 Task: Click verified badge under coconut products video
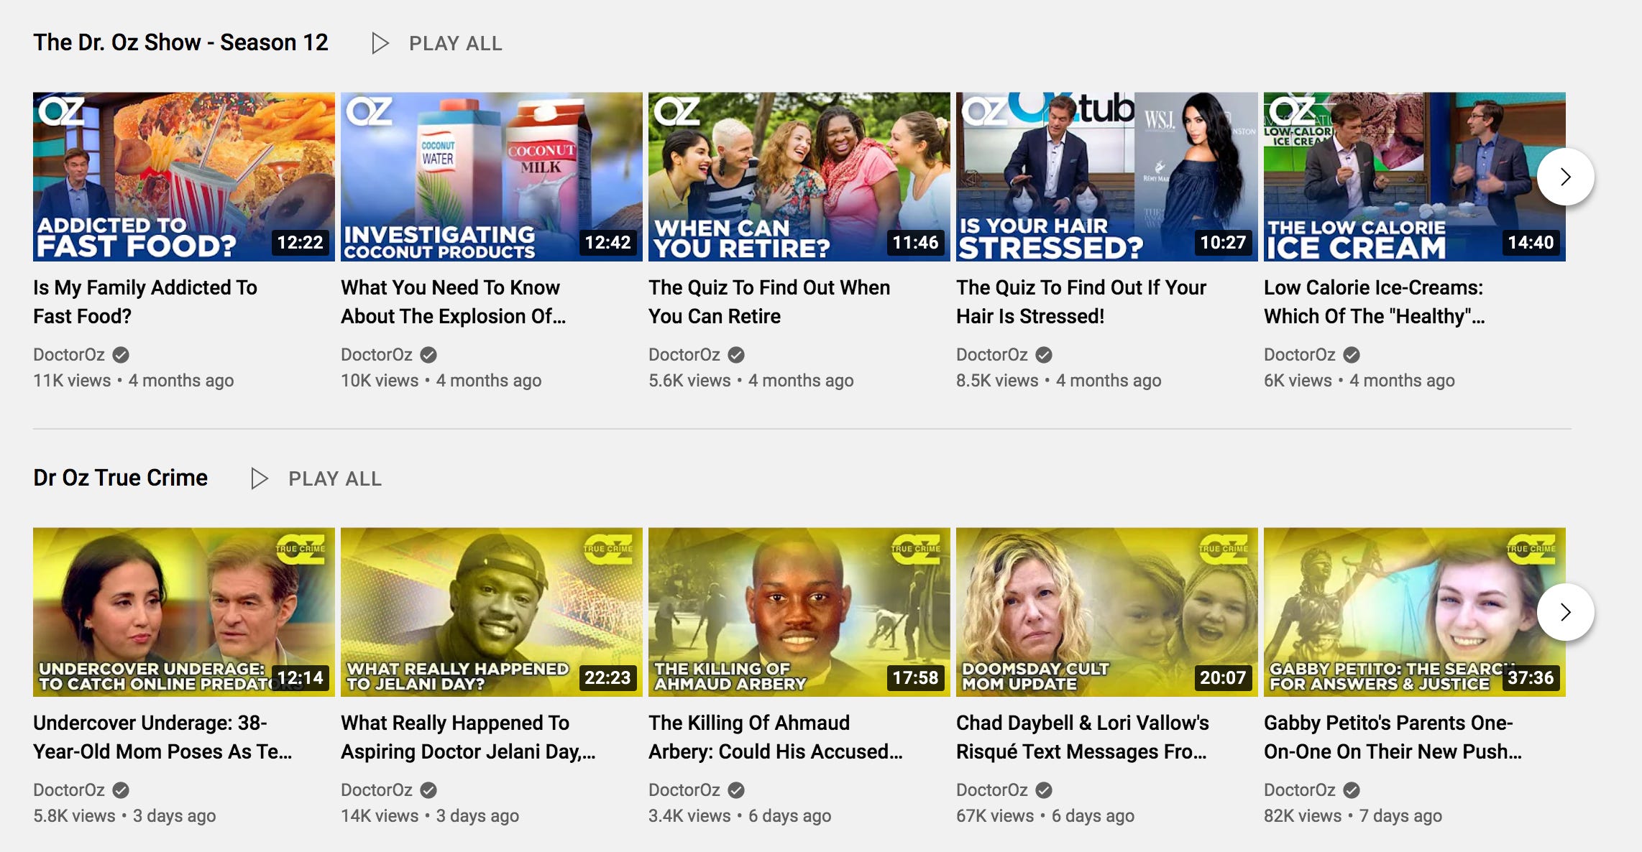click(428, 355)
